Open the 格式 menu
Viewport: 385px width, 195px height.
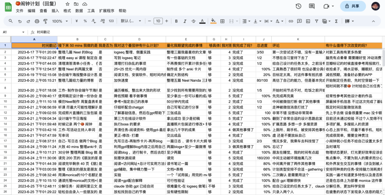pyautogui.click(x=67, y=11)
